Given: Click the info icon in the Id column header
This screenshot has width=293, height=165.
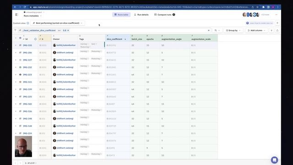Looking at the screenshot, I should (35, 39).
